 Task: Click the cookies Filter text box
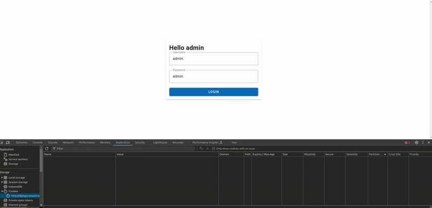[x=124, y=149]
